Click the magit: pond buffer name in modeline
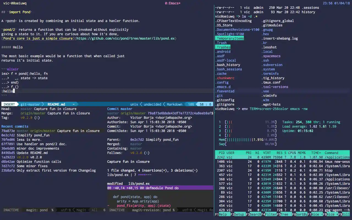 point(37,210)
